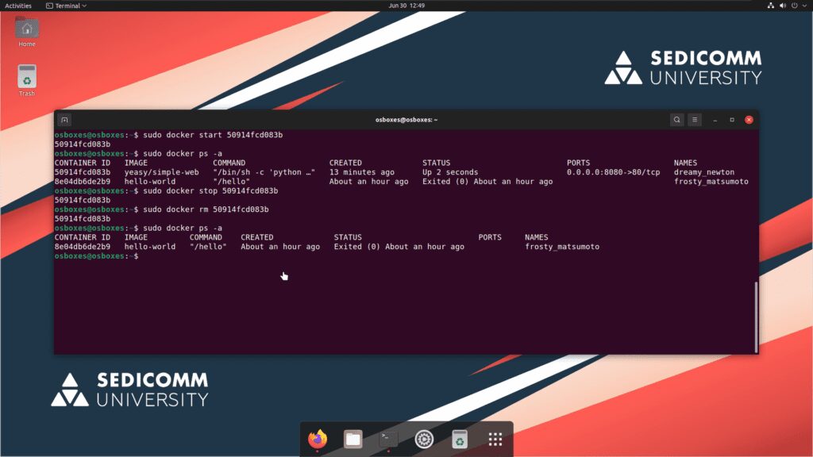Open a new terminal tab
The height and width of the screenshot is (457, 813).
65,120
